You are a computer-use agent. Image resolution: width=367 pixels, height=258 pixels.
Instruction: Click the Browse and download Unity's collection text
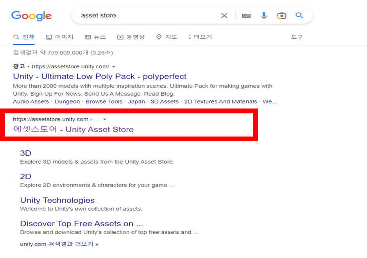(x=109, y=232)
